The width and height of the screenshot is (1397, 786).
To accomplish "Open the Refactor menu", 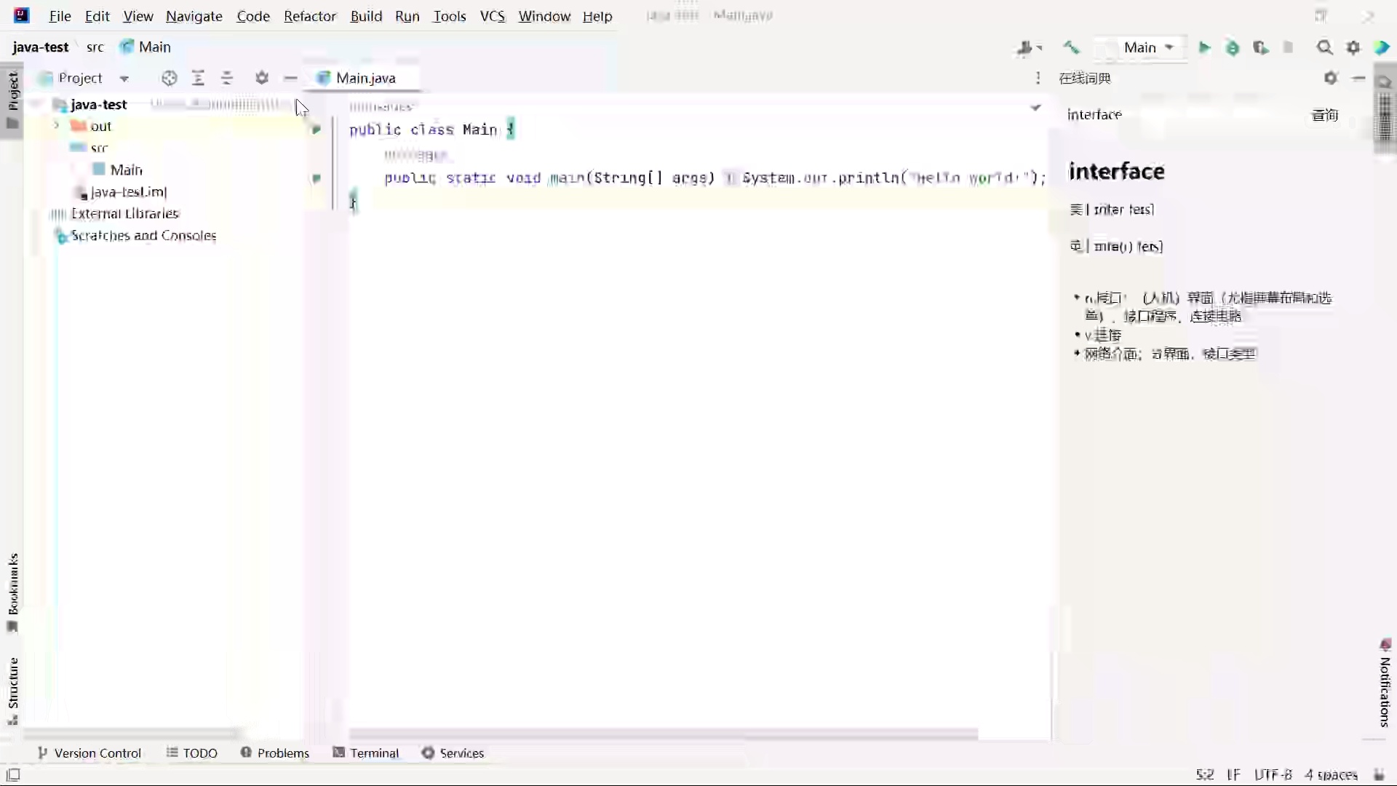I will (311, 16).
